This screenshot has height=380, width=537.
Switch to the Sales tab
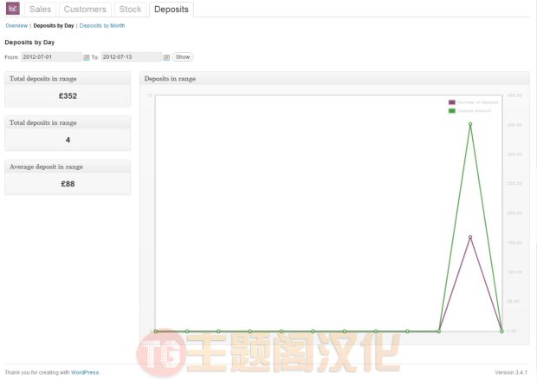point(40,10)
